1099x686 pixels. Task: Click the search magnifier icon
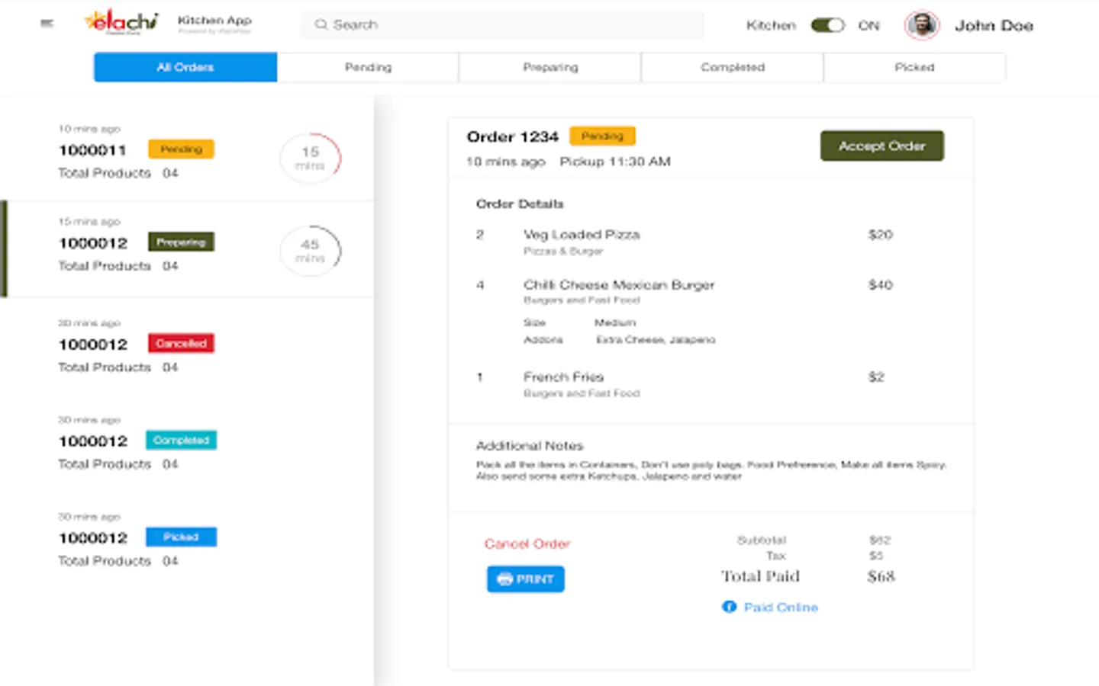(321, 24)
